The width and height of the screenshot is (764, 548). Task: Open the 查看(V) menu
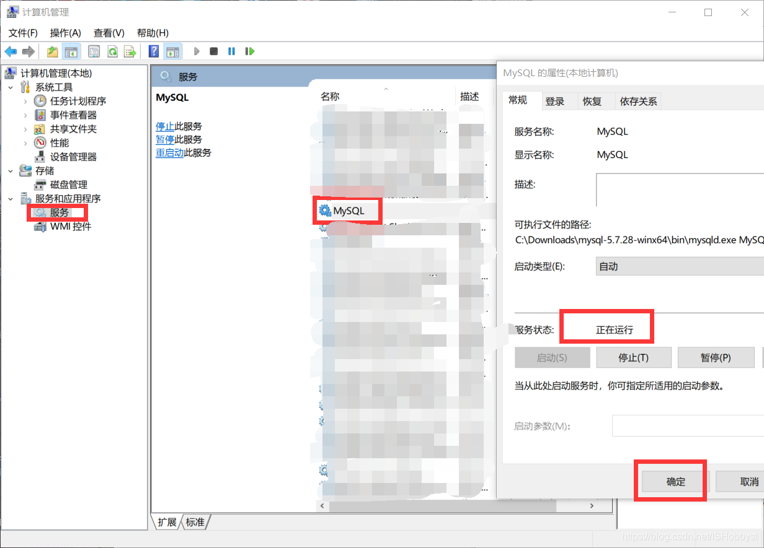click(x=109, y=33)
